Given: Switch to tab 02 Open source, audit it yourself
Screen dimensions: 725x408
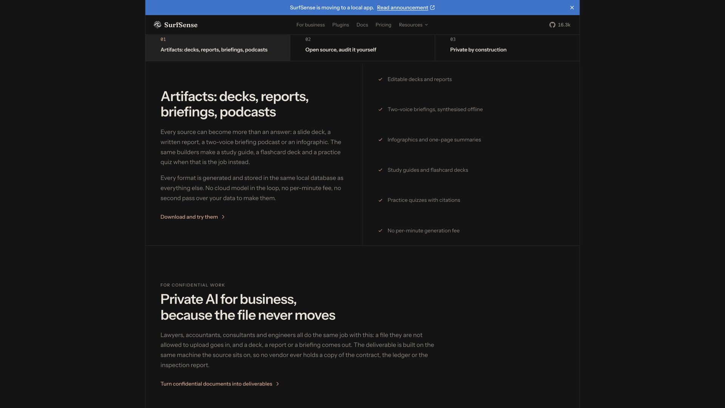Looking at the screenshot, I should [x=362, y=48].
